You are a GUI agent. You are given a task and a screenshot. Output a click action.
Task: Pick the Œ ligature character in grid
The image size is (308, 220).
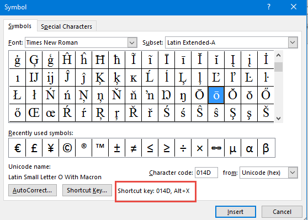point(34,113)
